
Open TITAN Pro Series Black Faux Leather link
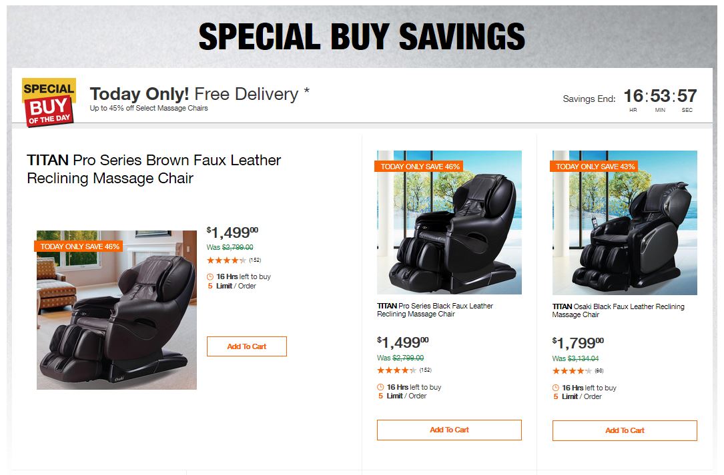point(435,310)
